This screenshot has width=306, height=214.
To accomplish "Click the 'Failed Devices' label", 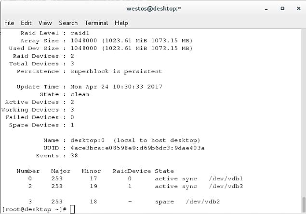I will (32, 117).
